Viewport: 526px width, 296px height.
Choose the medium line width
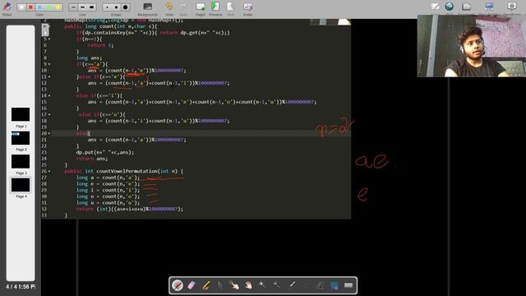point(82,7)
